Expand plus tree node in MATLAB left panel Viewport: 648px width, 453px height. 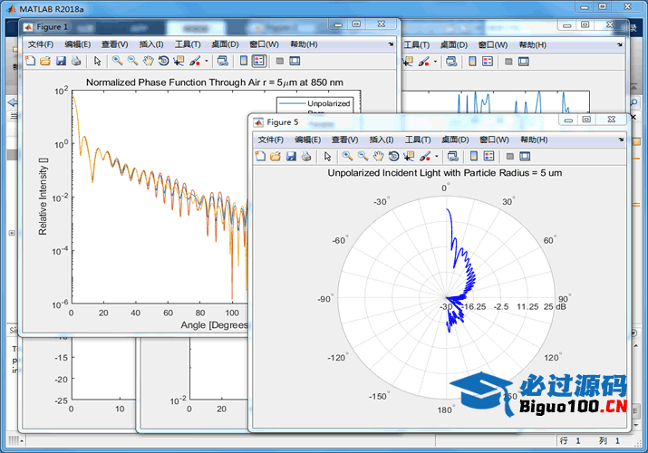coord(12,233)
